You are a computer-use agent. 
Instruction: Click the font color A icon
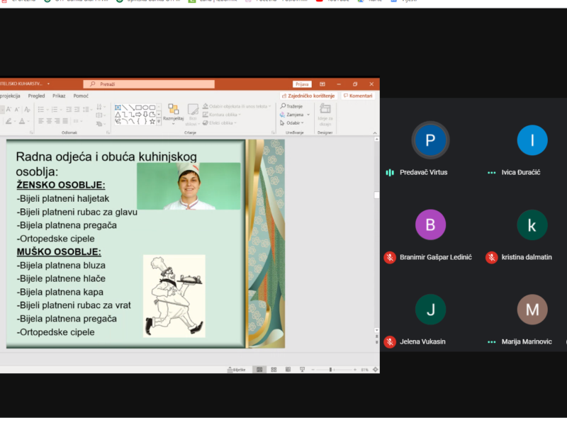(x=22, y=121)
